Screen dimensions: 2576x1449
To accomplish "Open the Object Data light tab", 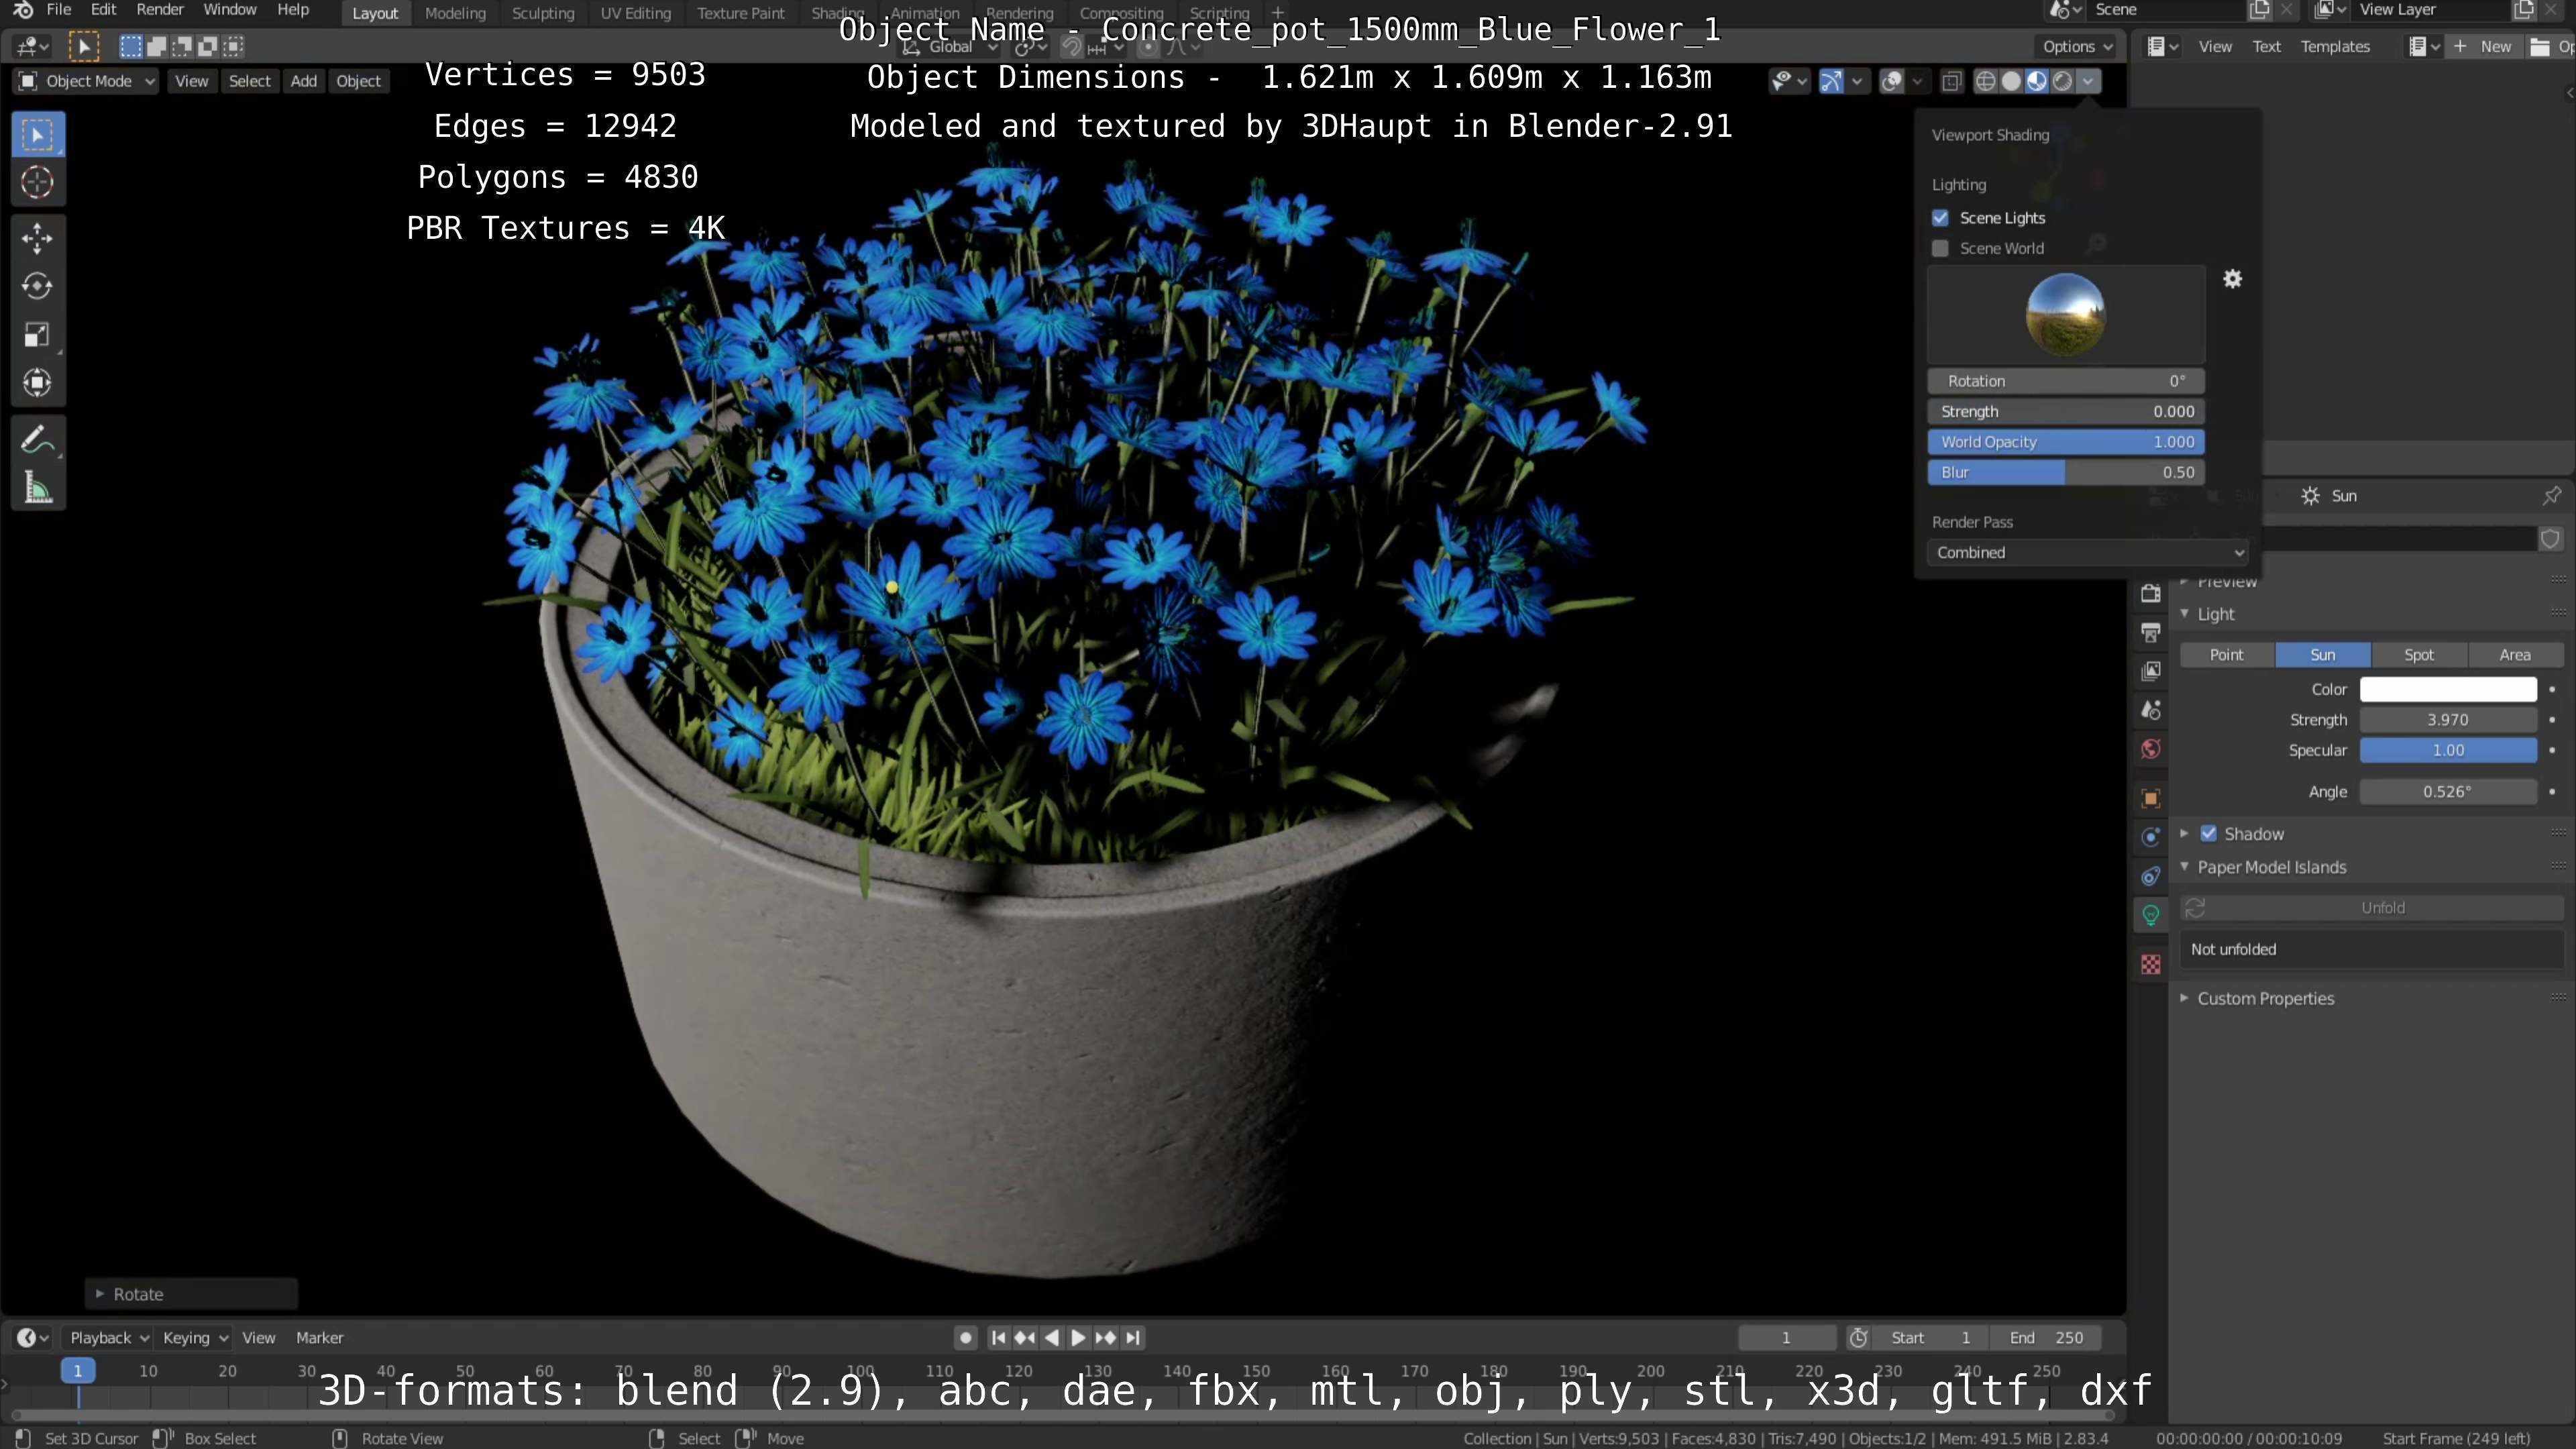I will tap(2151, 915).
